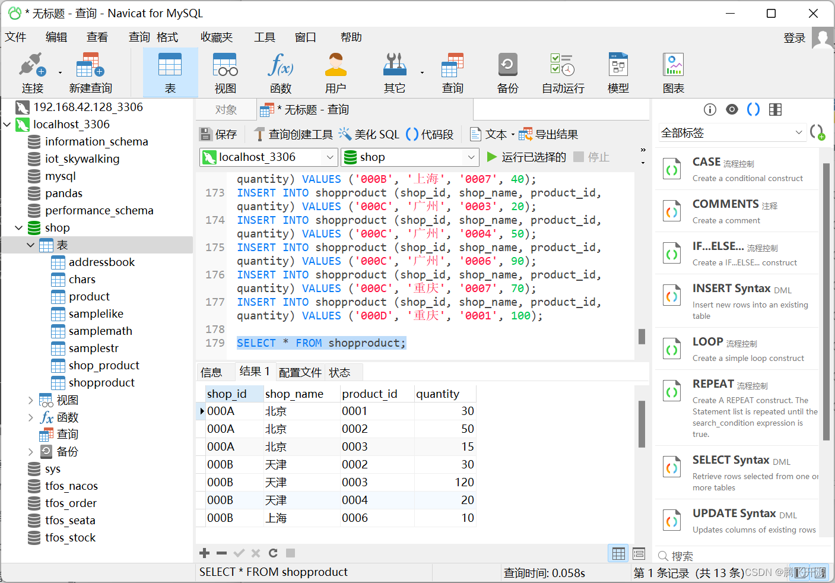This screenshot has height=583, width=835.
Task: Switch to the 对象 tab
Action: tap(226, 110)
